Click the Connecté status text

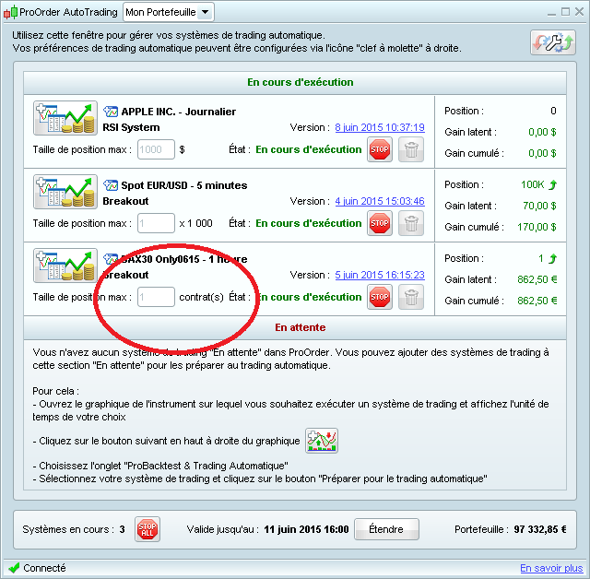click(44, 568)
